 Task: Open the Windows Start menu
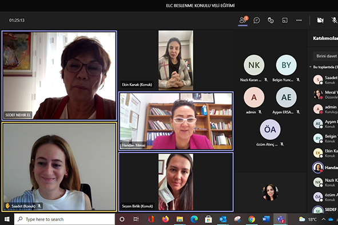(7, 219)
